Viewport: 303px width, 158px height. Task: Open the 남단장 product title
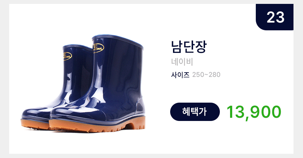pos(189,47)
